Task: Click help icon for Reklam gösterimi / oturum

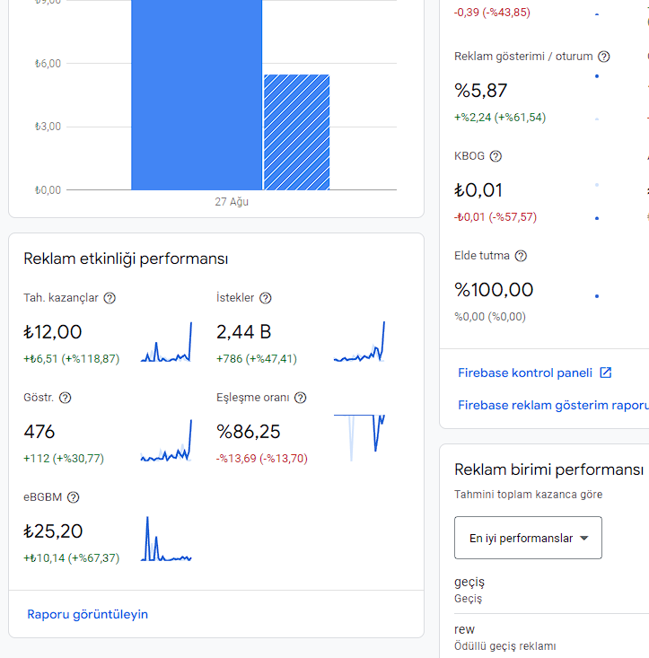Action: pyautogui.click(x=604, y=57)
